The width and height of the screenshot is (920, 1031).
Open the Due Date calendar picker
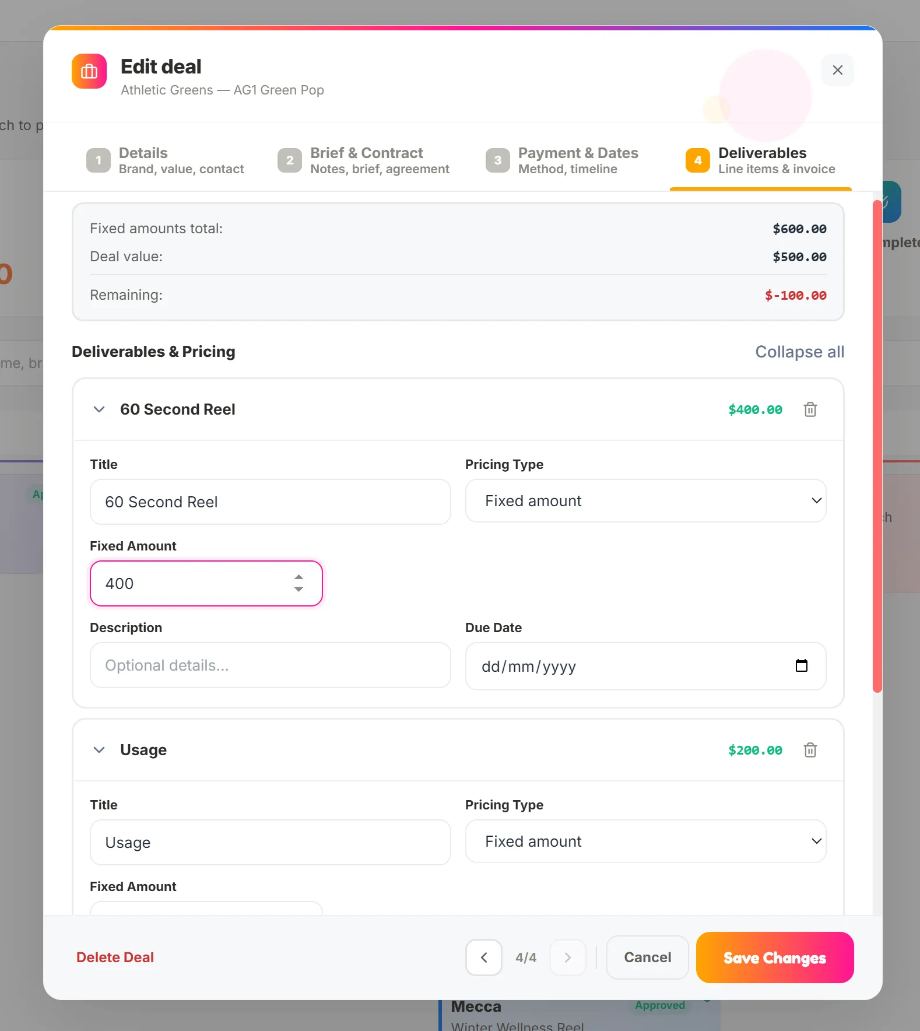point(801,665)
